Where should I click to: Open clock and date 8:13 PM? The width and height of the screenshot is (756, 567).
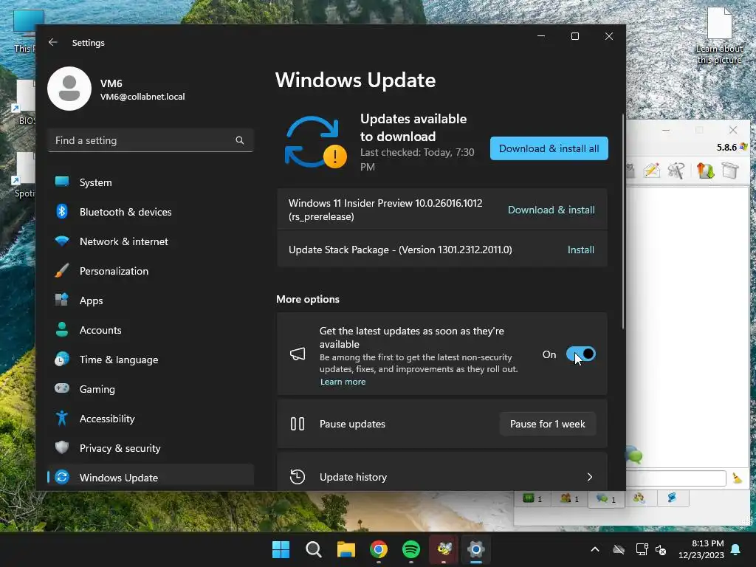coord(701,549)
